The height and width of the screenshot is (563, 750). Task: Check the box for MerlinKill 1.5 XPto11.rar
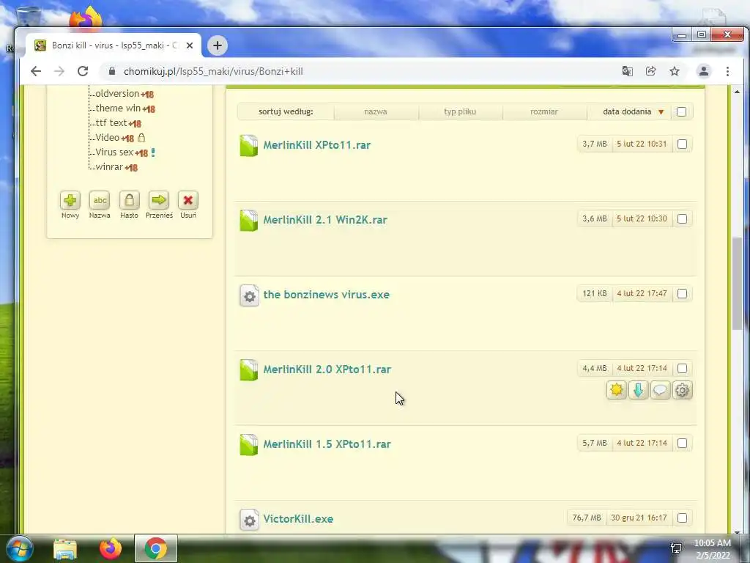(683, 443)
